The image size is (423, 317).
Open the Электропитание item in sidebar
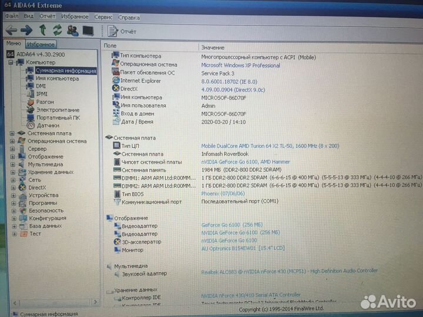(57, 110)
